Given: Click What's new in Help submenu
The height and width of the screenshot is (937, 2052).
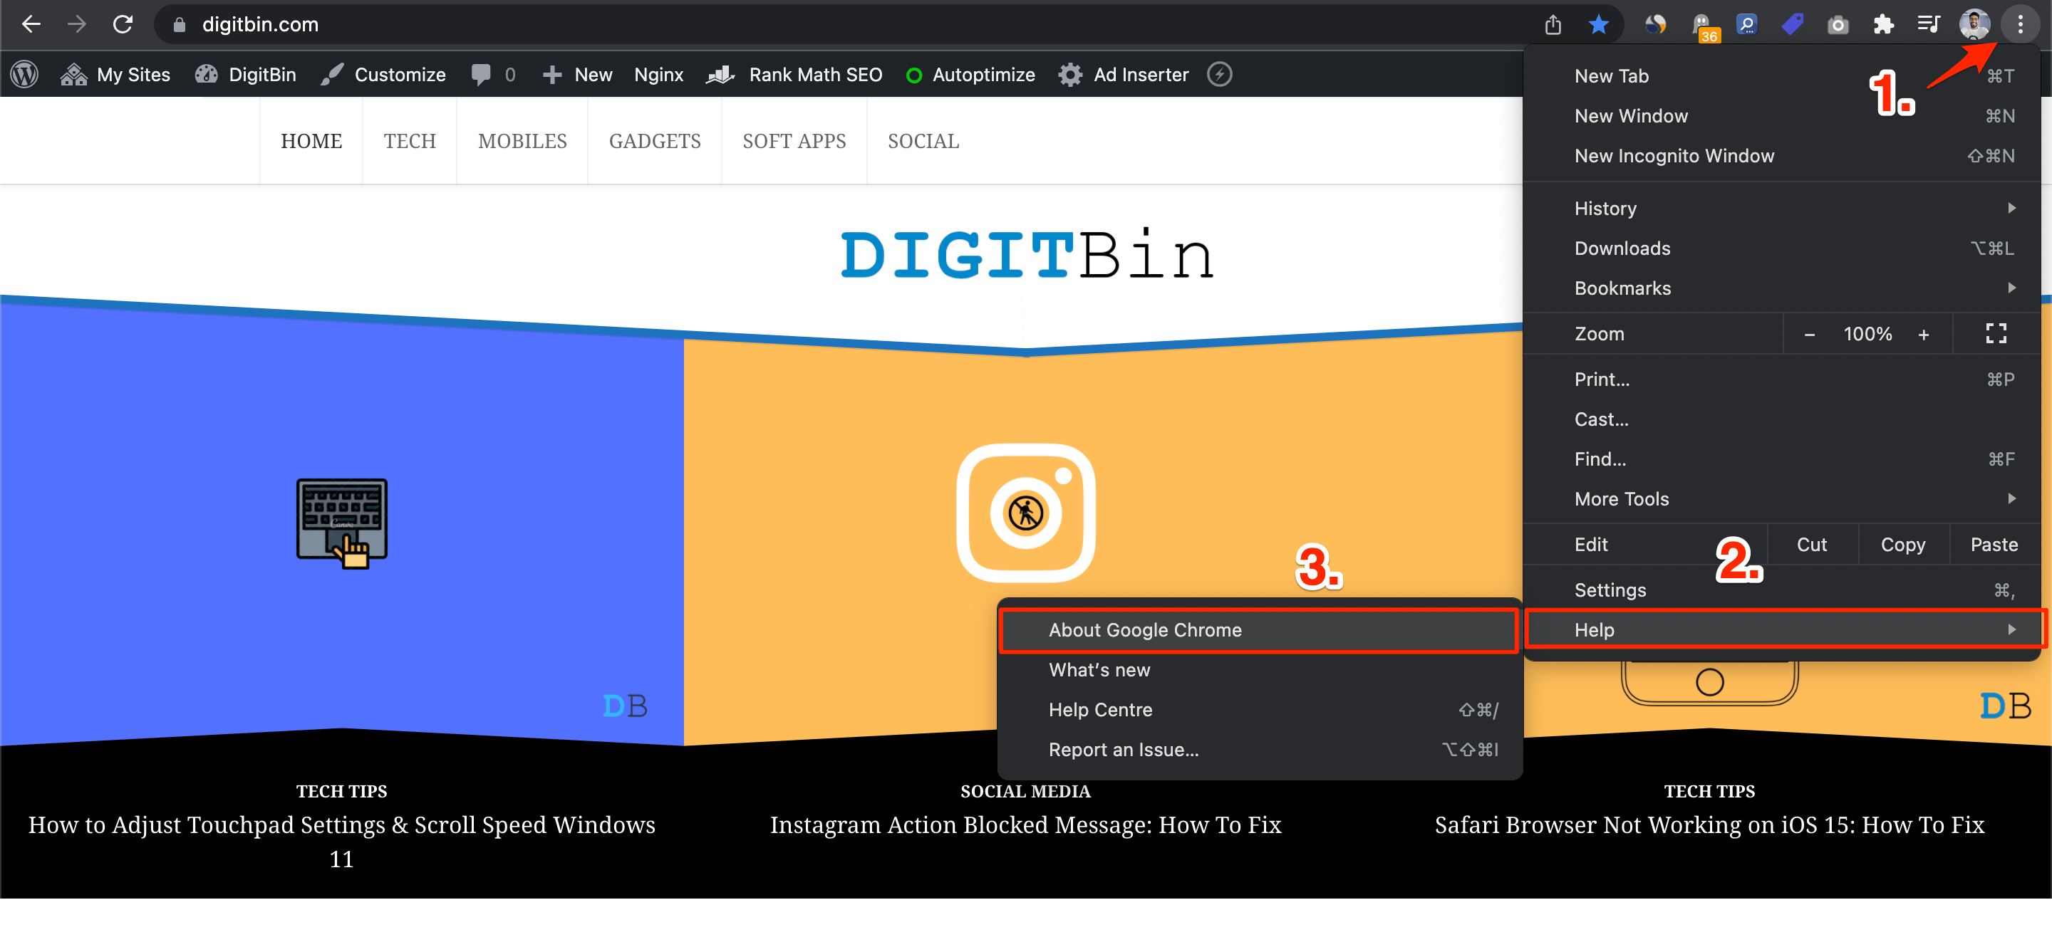Looking at the screenshot, I should pyautogui.click(x=1099, y=670).
